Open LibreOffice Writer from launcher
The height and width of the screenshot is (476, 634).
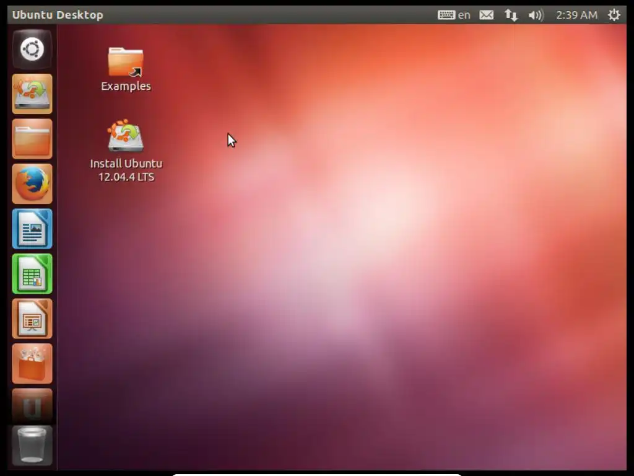[x=32, y=229]
